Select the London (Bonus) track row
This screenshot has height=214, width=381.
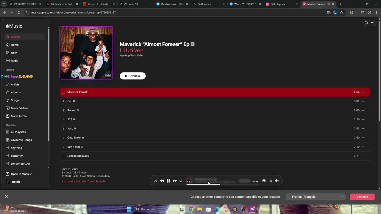(215, 156)
